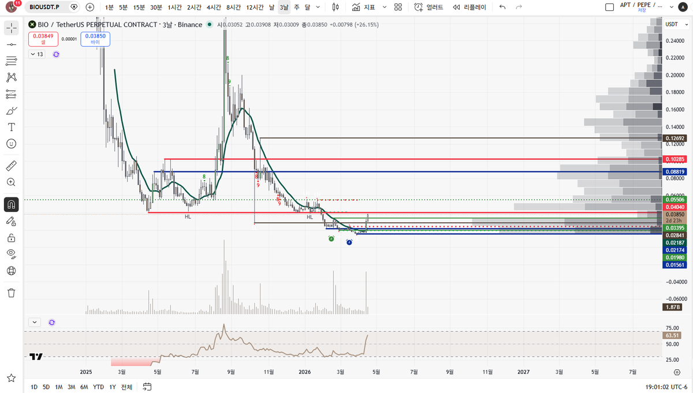693x393 pixels.
Task: Toggle the magnet mode
Action: click(x=11, y=204)
